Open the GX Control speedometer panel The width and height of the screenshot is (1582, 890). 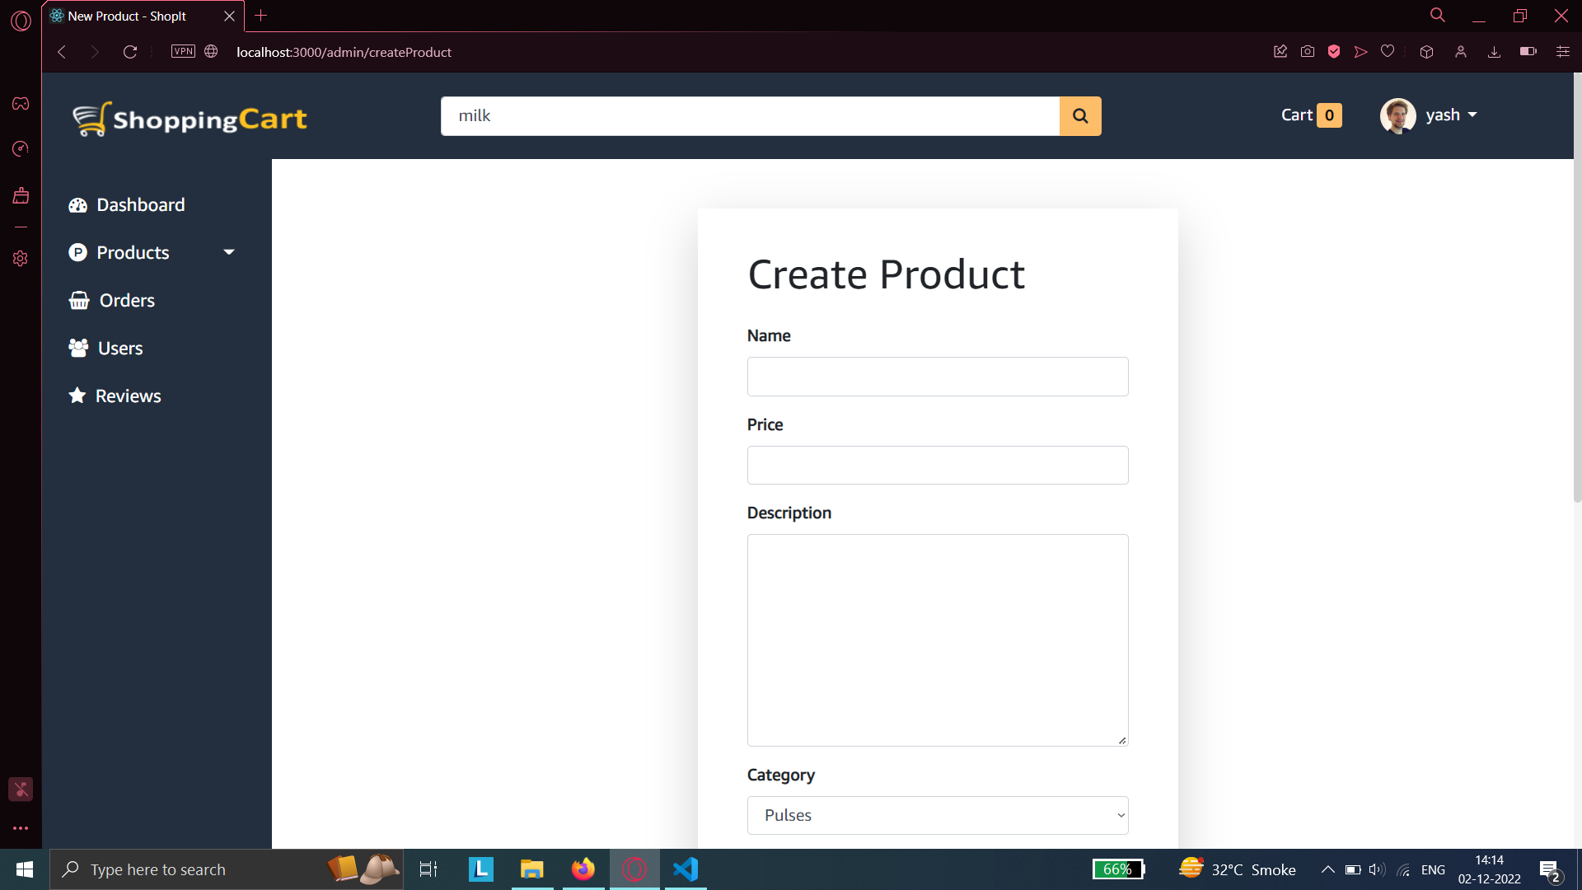20,149
